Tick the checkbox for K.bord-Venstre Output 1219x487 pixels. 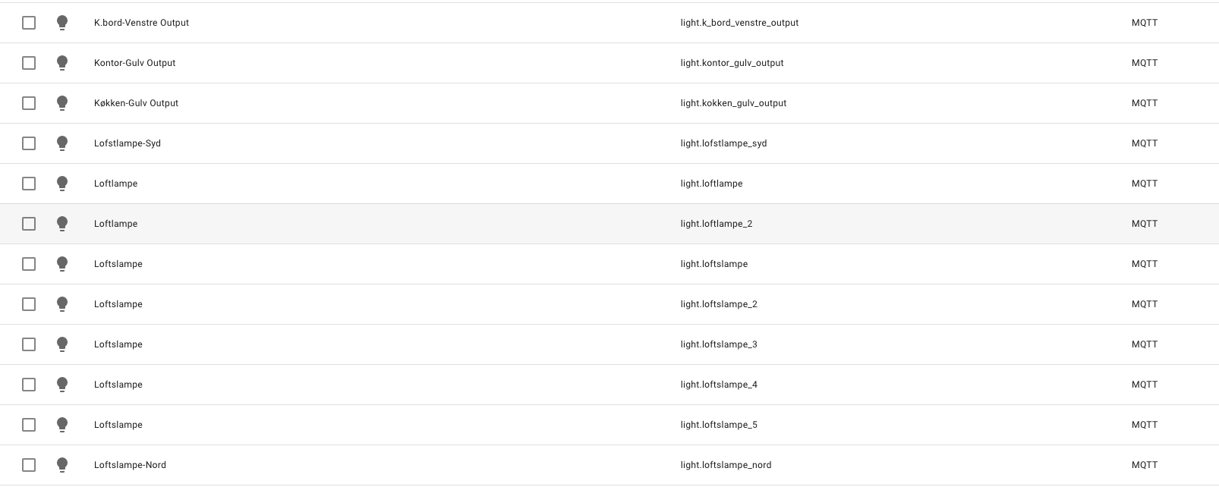(29, 23)
